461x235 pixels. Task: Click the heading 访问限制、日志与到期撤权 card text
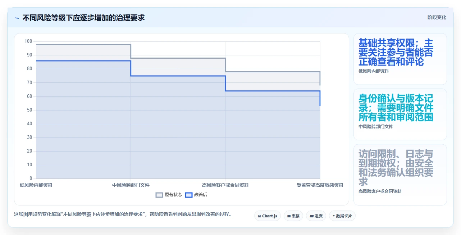point(396,168)
